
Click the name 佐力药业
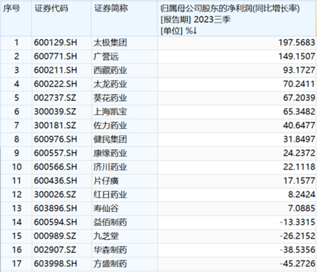point(110,126)
